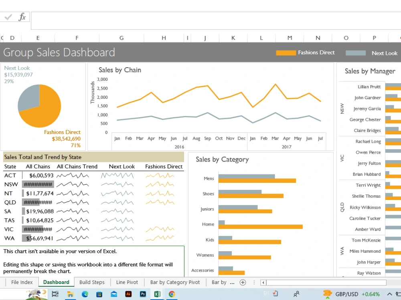This screenshot has height=300, width=401.
Task: Add a new worksheet with the plus button
Action: tap(243, 282)
